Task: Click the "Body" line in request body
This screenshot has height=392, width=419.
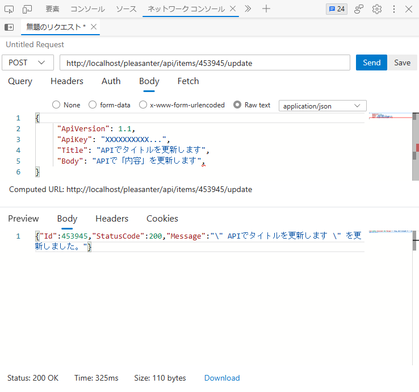Action: point(131,161)
